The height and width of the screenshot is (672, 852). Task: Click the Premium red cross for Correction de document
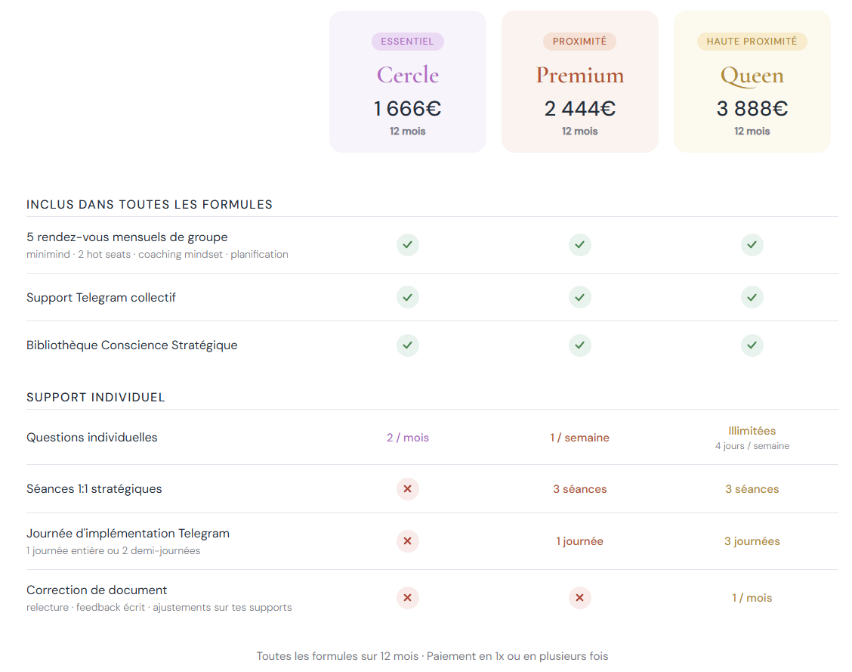click(580, 598)
